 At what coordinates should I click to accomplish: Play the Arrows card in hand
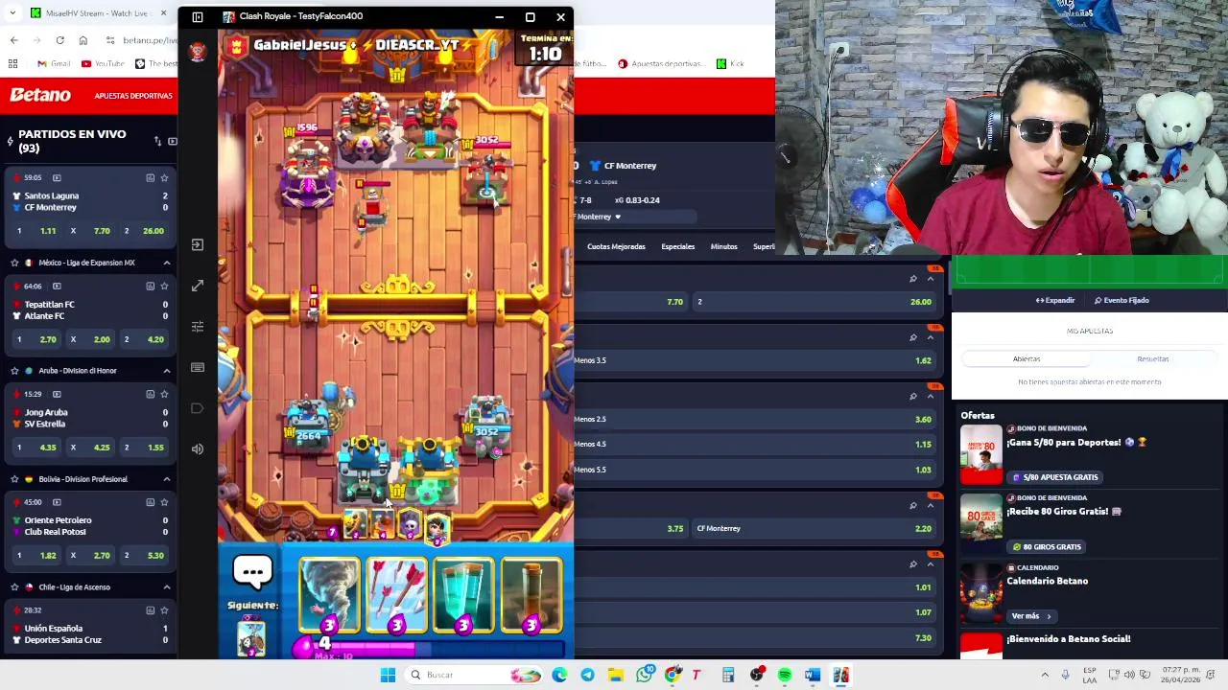[396, 596]
